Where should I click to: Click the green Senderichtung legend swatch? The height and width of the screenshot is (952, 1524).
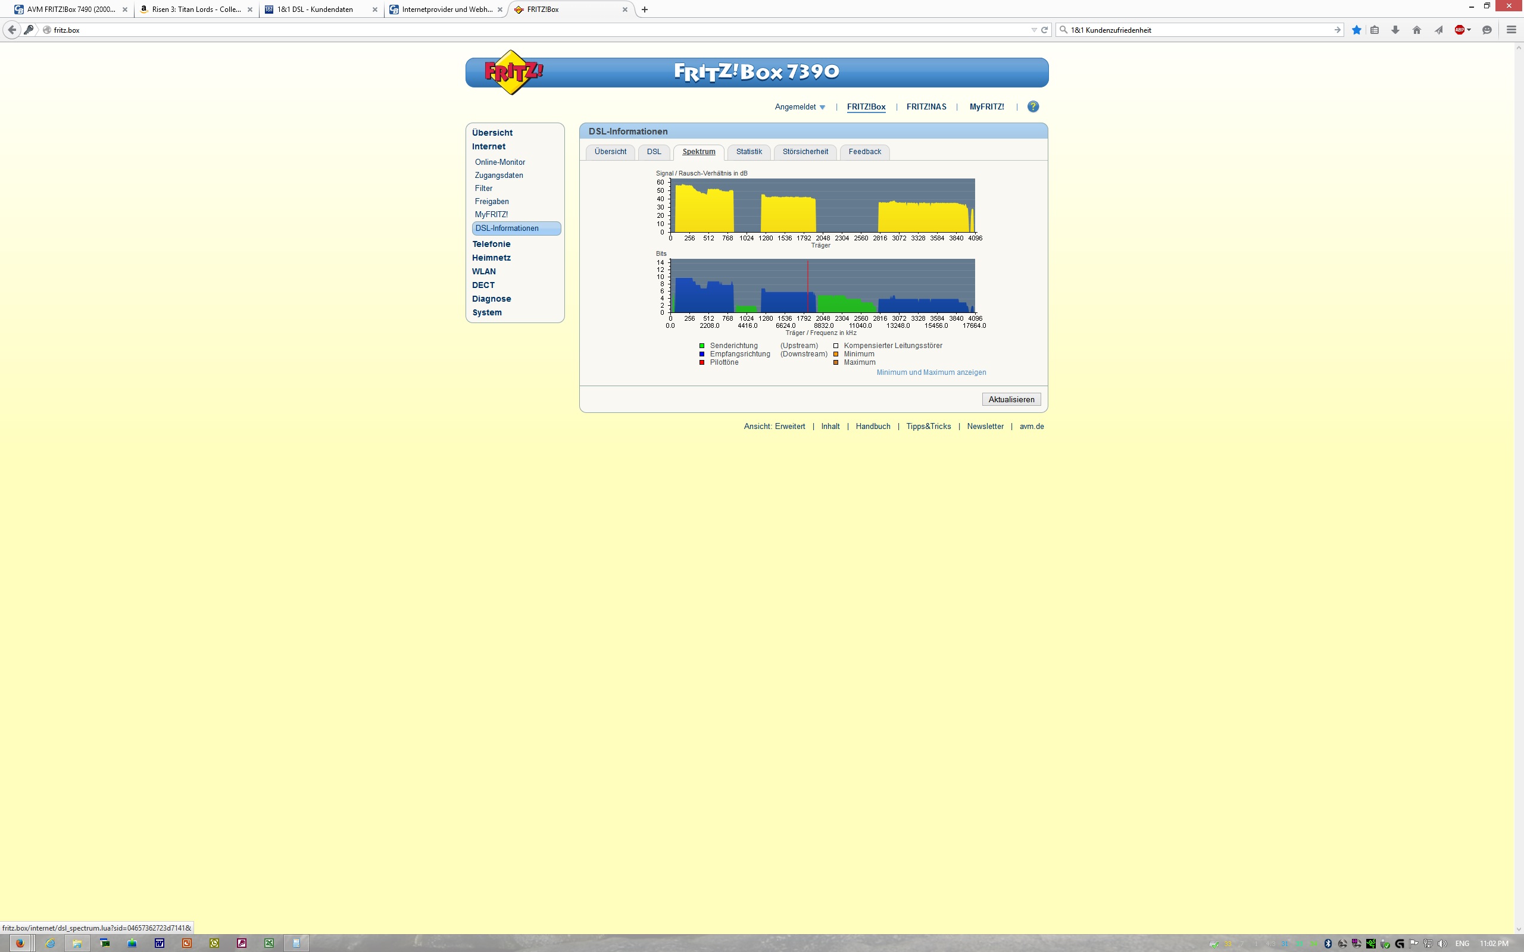coord(701,346)
